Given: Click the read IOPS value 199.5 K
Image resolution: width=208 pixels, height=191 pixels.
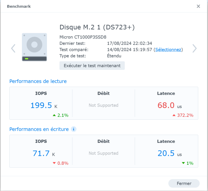Looking at the screenshot, I should pos(44,105).
